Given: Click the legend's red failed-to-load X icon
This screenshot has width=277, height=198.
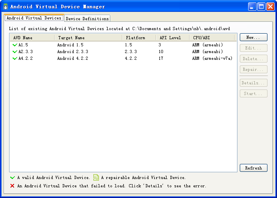Looking at the screenshot, I should (x=12, y=186).
